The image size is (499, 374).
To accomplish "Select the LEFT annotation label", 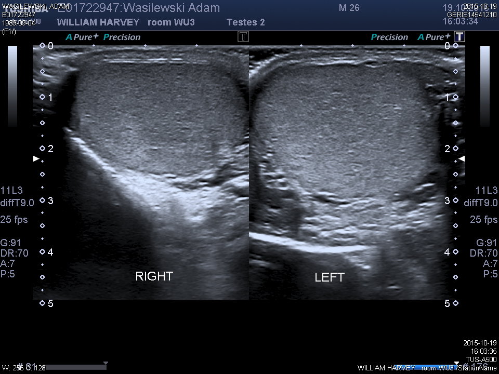I will (330, 277).
